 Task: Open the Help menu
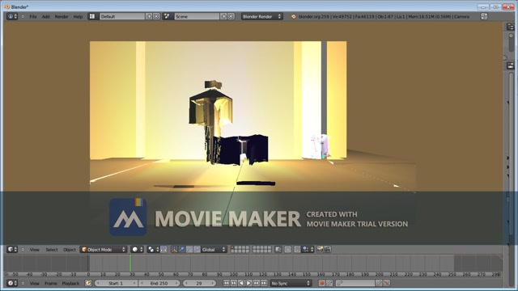[78, 16]
